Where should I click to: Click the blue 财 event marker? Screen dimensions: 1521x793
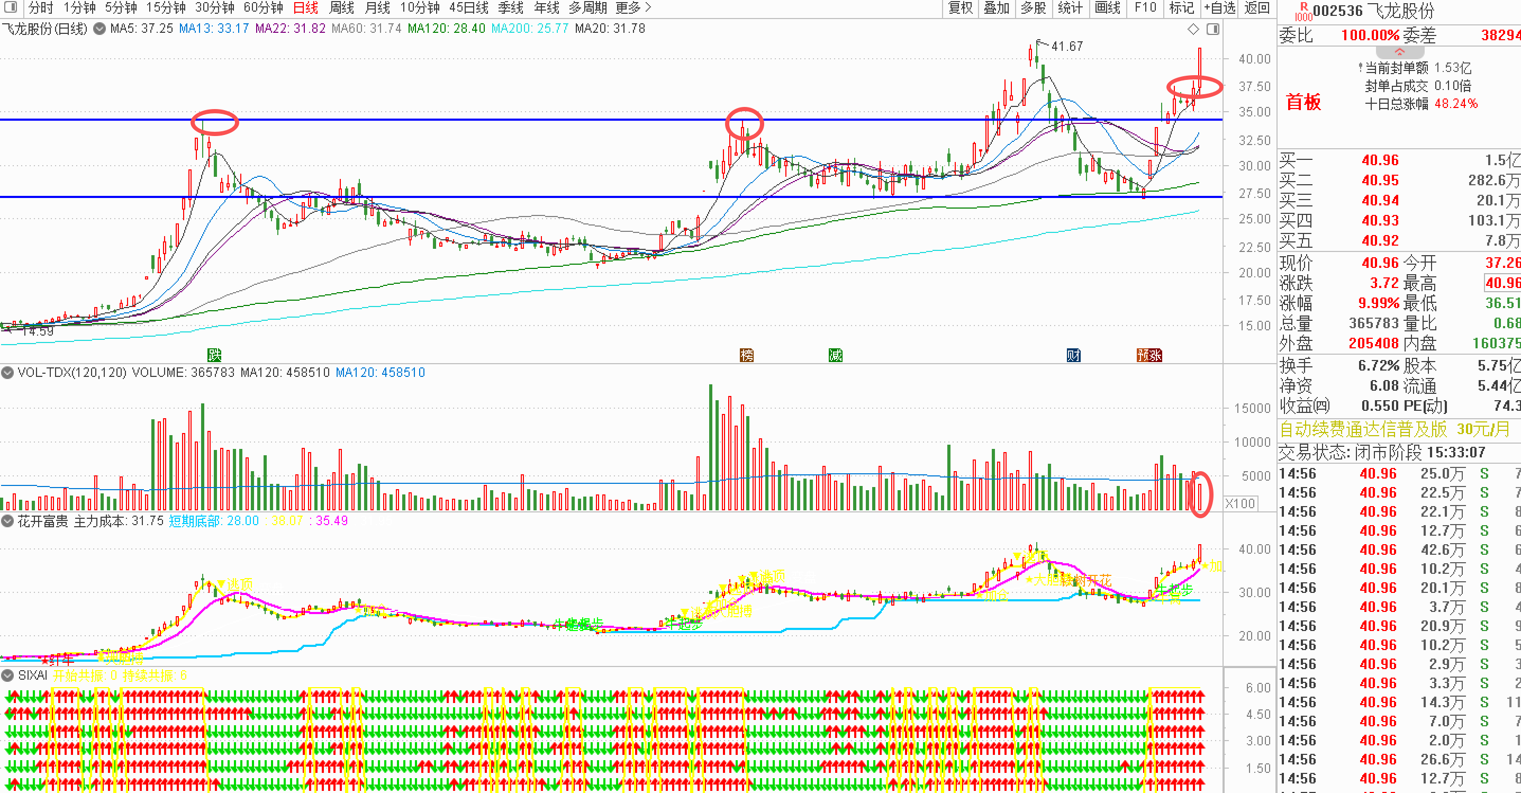coord(1073,355)
